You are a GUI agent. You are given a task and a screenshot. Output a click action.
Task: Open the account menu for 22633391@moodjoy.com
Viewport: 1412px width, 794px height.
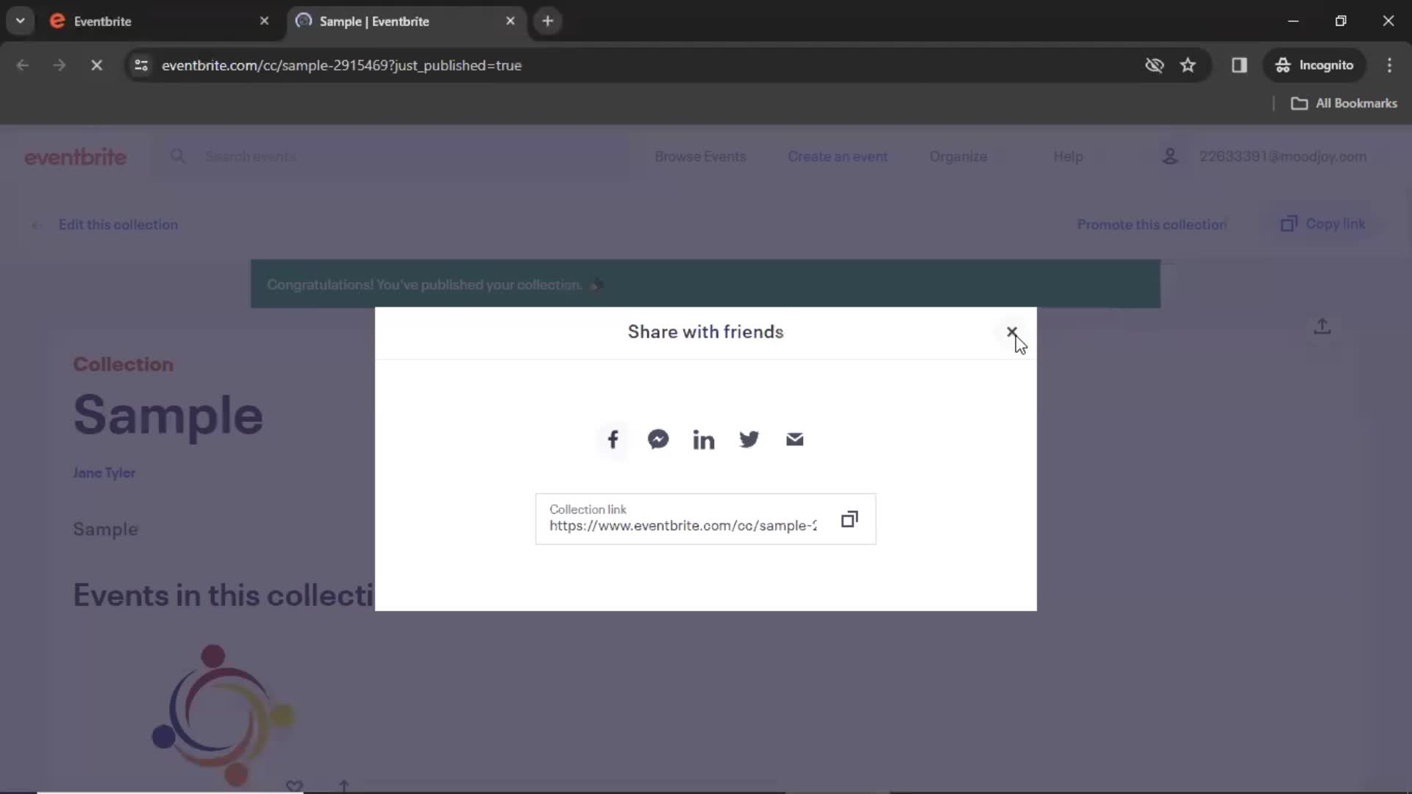pos(1283,157)
